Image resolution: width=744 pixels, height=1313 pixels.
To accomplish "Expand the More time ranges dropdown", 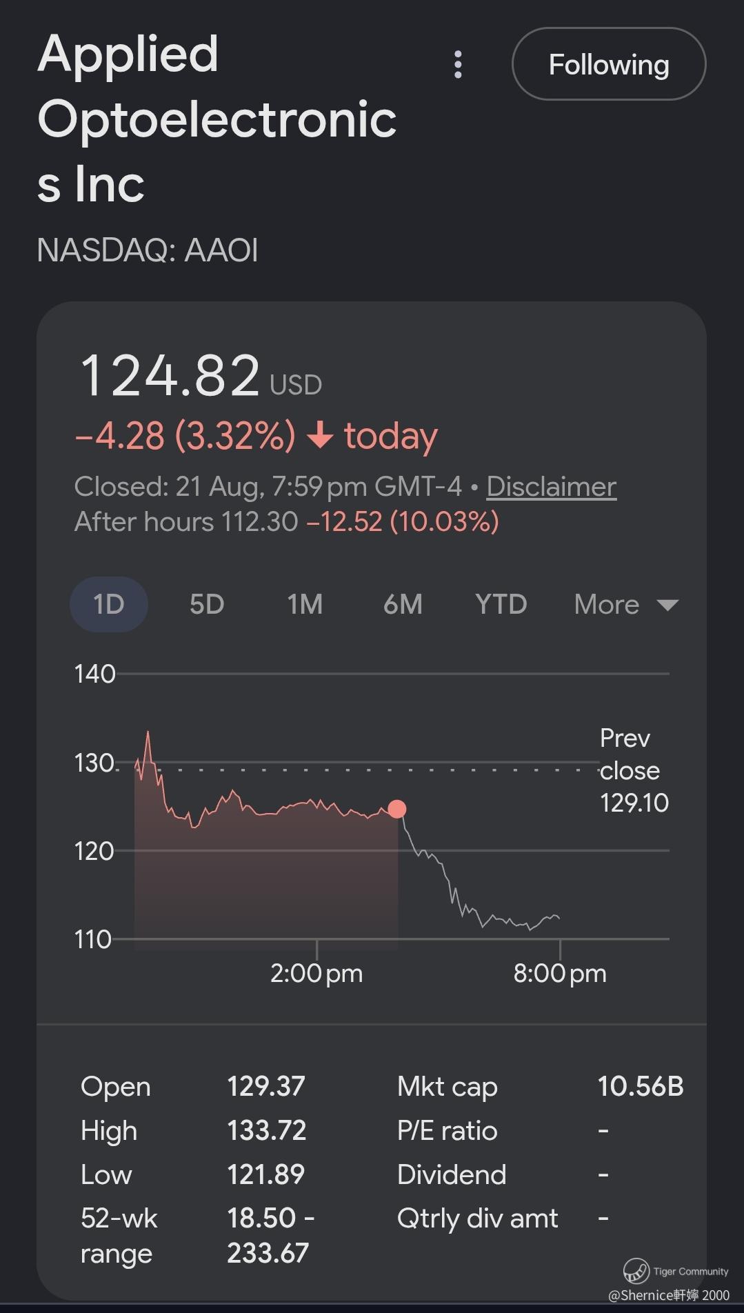I will [x=626, y=604].
